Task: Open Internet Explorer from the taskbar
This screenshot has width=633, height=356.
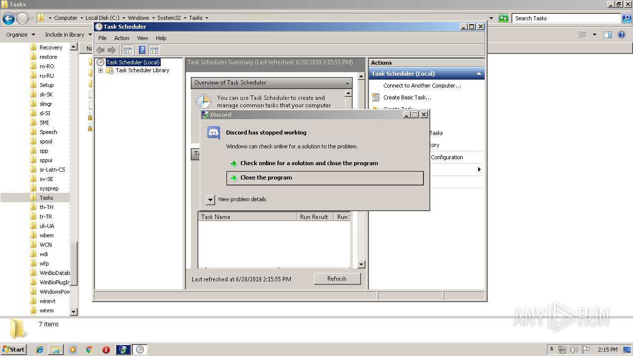Action: (x=40, y=350)
